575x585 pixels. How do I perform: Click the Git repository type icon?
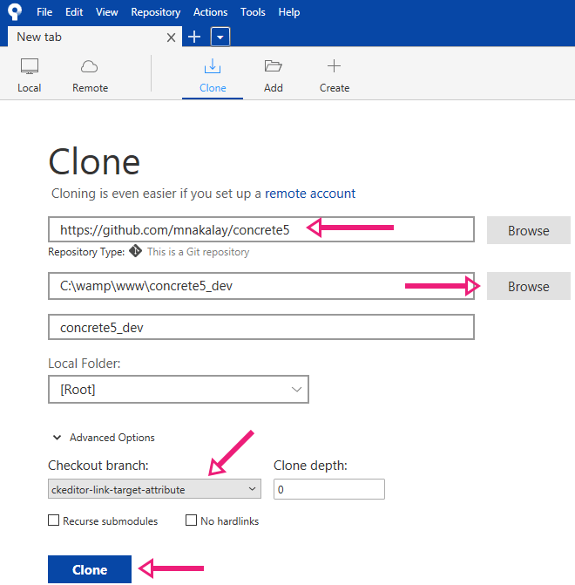click(135, 251)
